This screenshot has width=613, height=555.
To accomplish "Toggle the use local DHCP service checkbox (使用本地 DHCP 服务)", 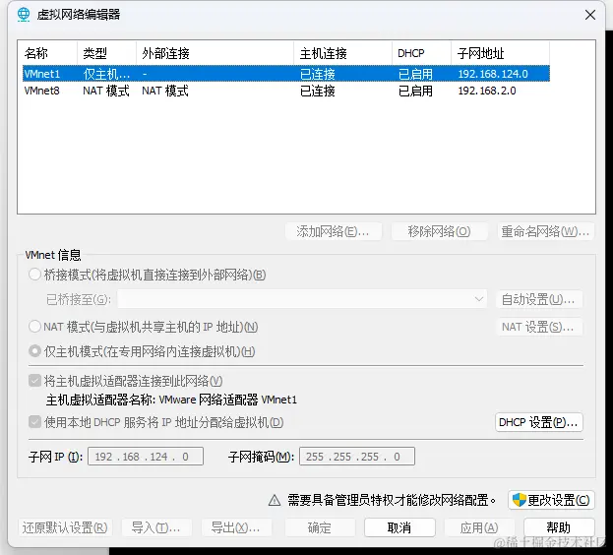I will click(x=34, y=422).
